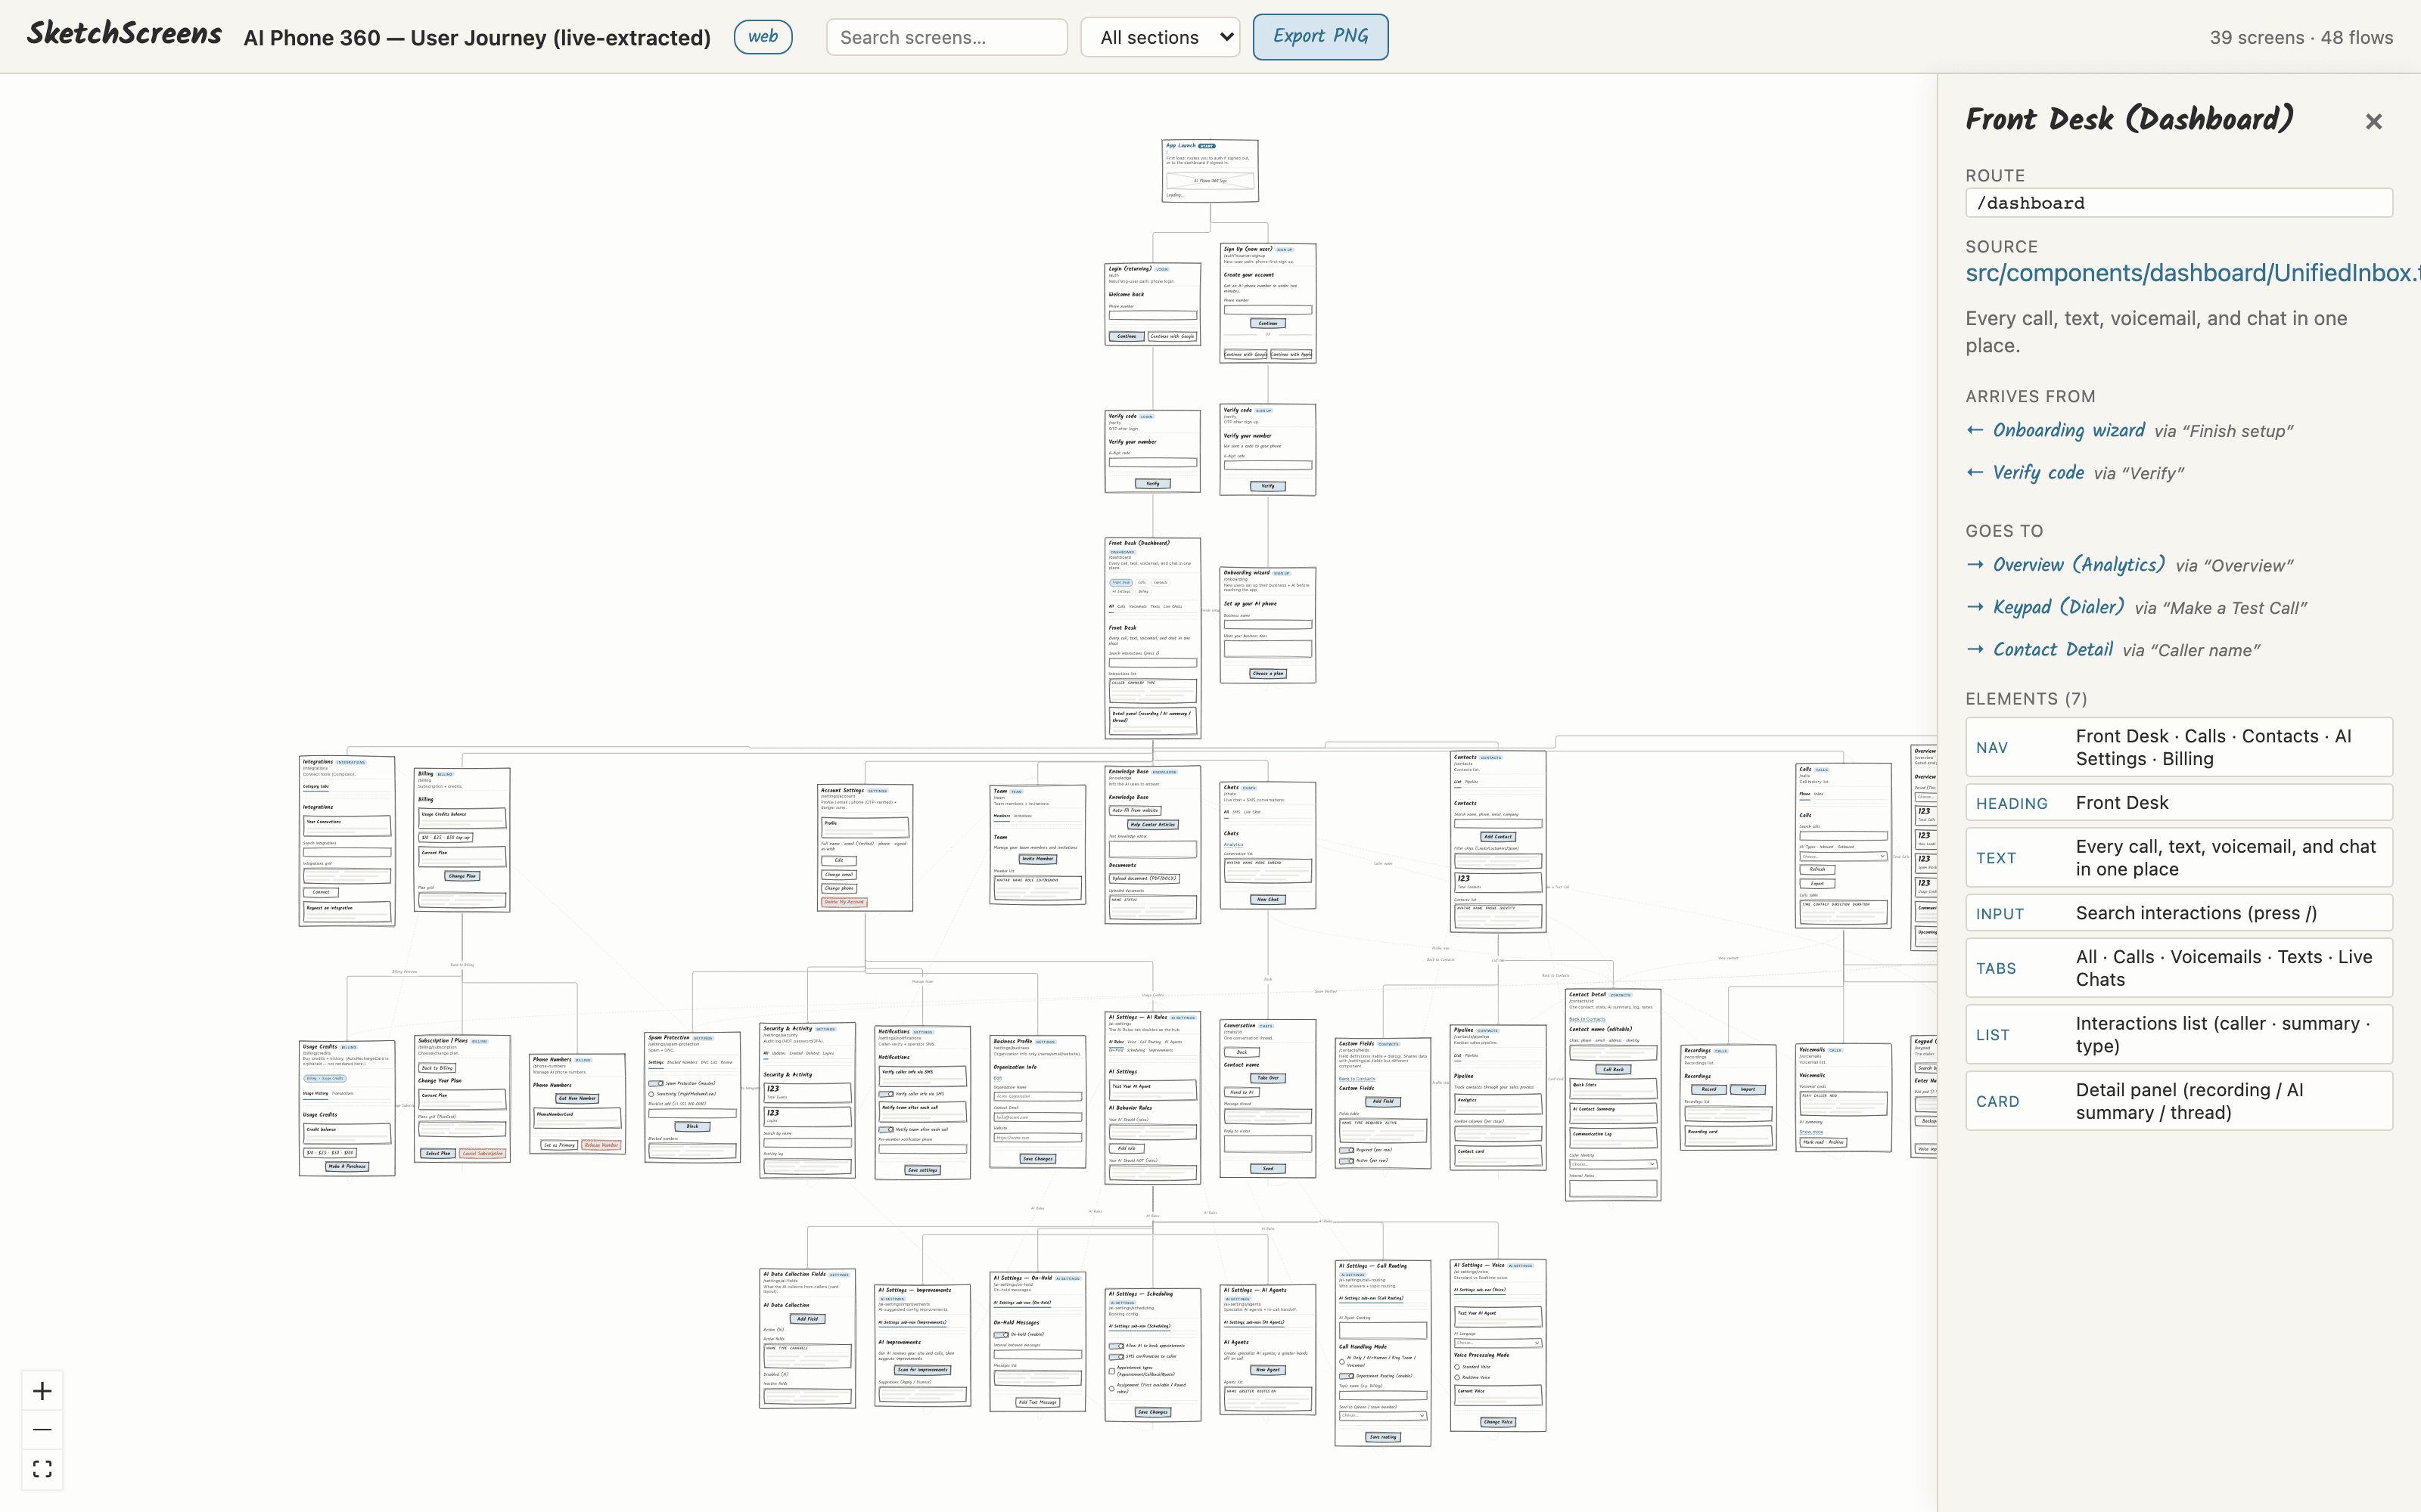Select the CARD Detail panel row
This screenshot has width=2421, height=1512.
click(2179, 1101)
